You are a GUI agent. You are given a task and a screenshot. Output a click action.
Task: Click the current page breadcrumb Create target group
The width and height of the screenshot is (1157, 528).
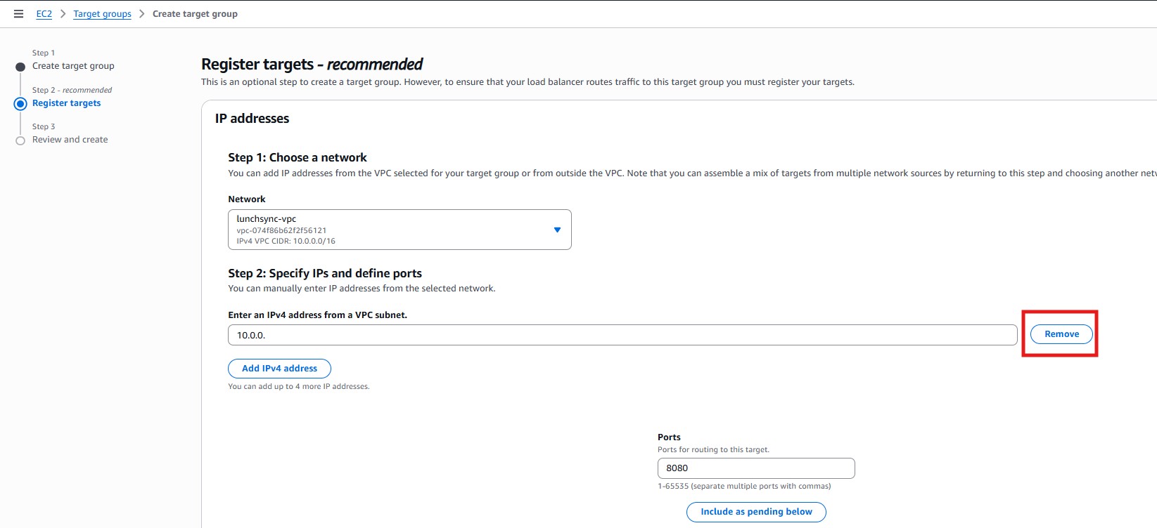[x=195, y=14]
